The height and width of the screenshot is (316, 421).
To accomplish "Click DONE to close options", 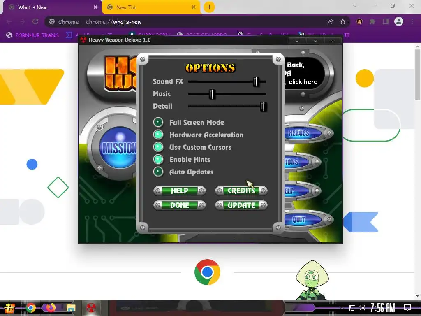I will pyautogui.click(x=180, y=205).
